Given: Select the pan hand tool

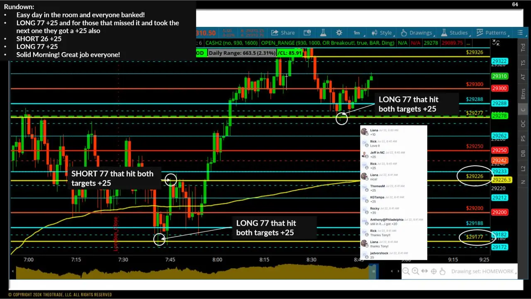Looking at the screenshot, I should (x=442, y=271).
